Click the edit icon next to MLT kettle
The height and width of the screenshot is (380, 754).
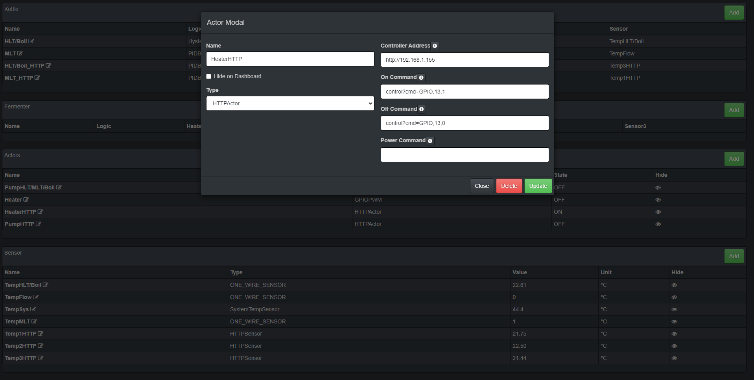point(20,53)
